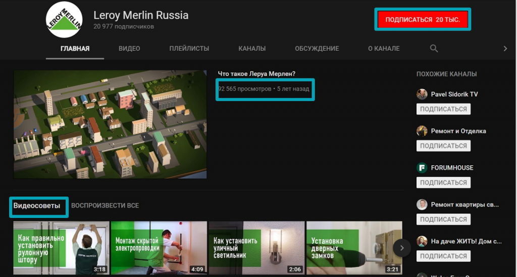
Task: Click the 3:21 duration badge
Action: (392, 269)
